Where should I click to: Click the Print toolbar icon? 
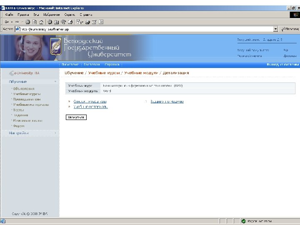tap(87, 22)
